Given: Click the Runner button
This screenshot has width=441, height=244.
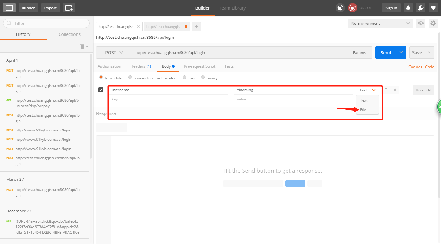Looking at the screenshot, I should click(28, 8).
